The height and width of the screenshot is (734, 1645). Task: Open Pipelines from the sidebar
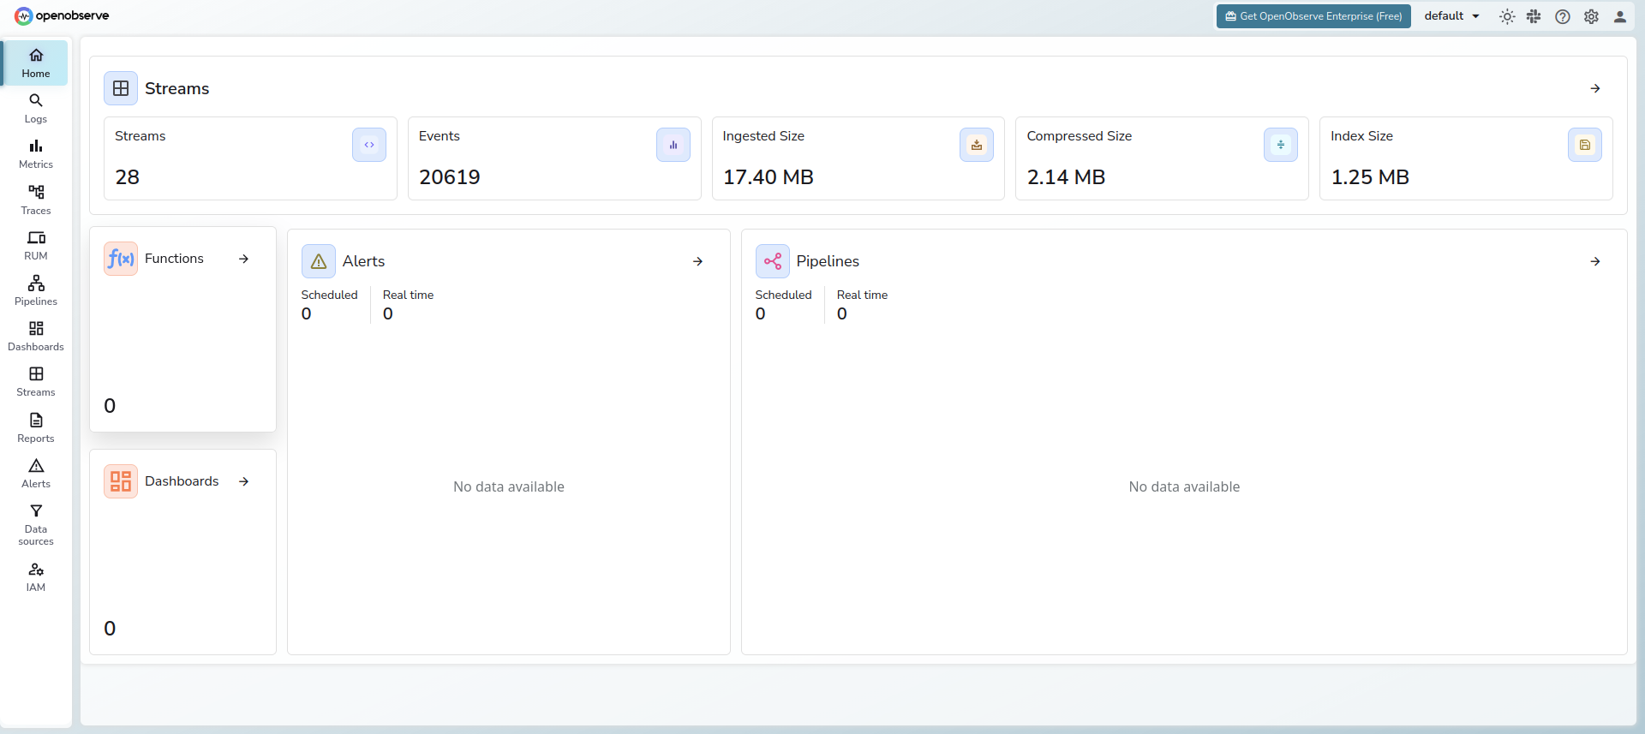(x=36, y=291)
